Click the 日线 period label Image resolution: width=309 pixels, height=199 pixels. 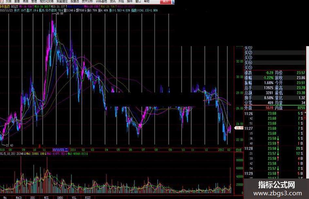238,150
